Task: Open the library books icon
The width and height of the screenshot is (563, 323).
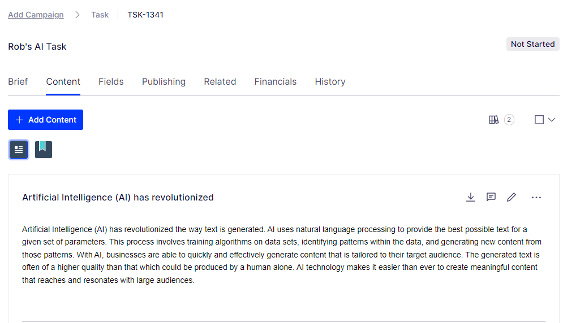Action: pos(494,120)
